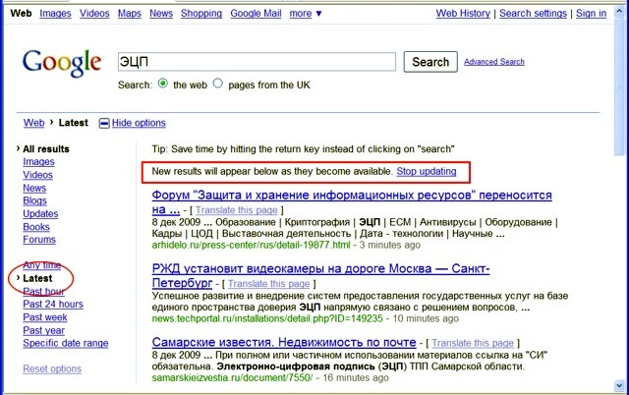
Task: Open News in top navigation bar
Action: [x=161, y=14]
